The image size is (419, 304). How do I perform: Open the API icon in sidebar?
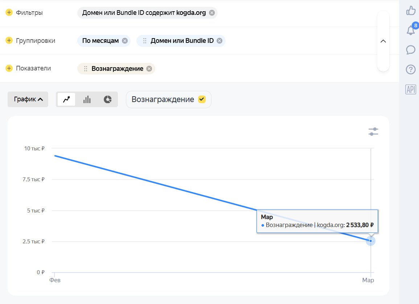click(x=411, y=89)
